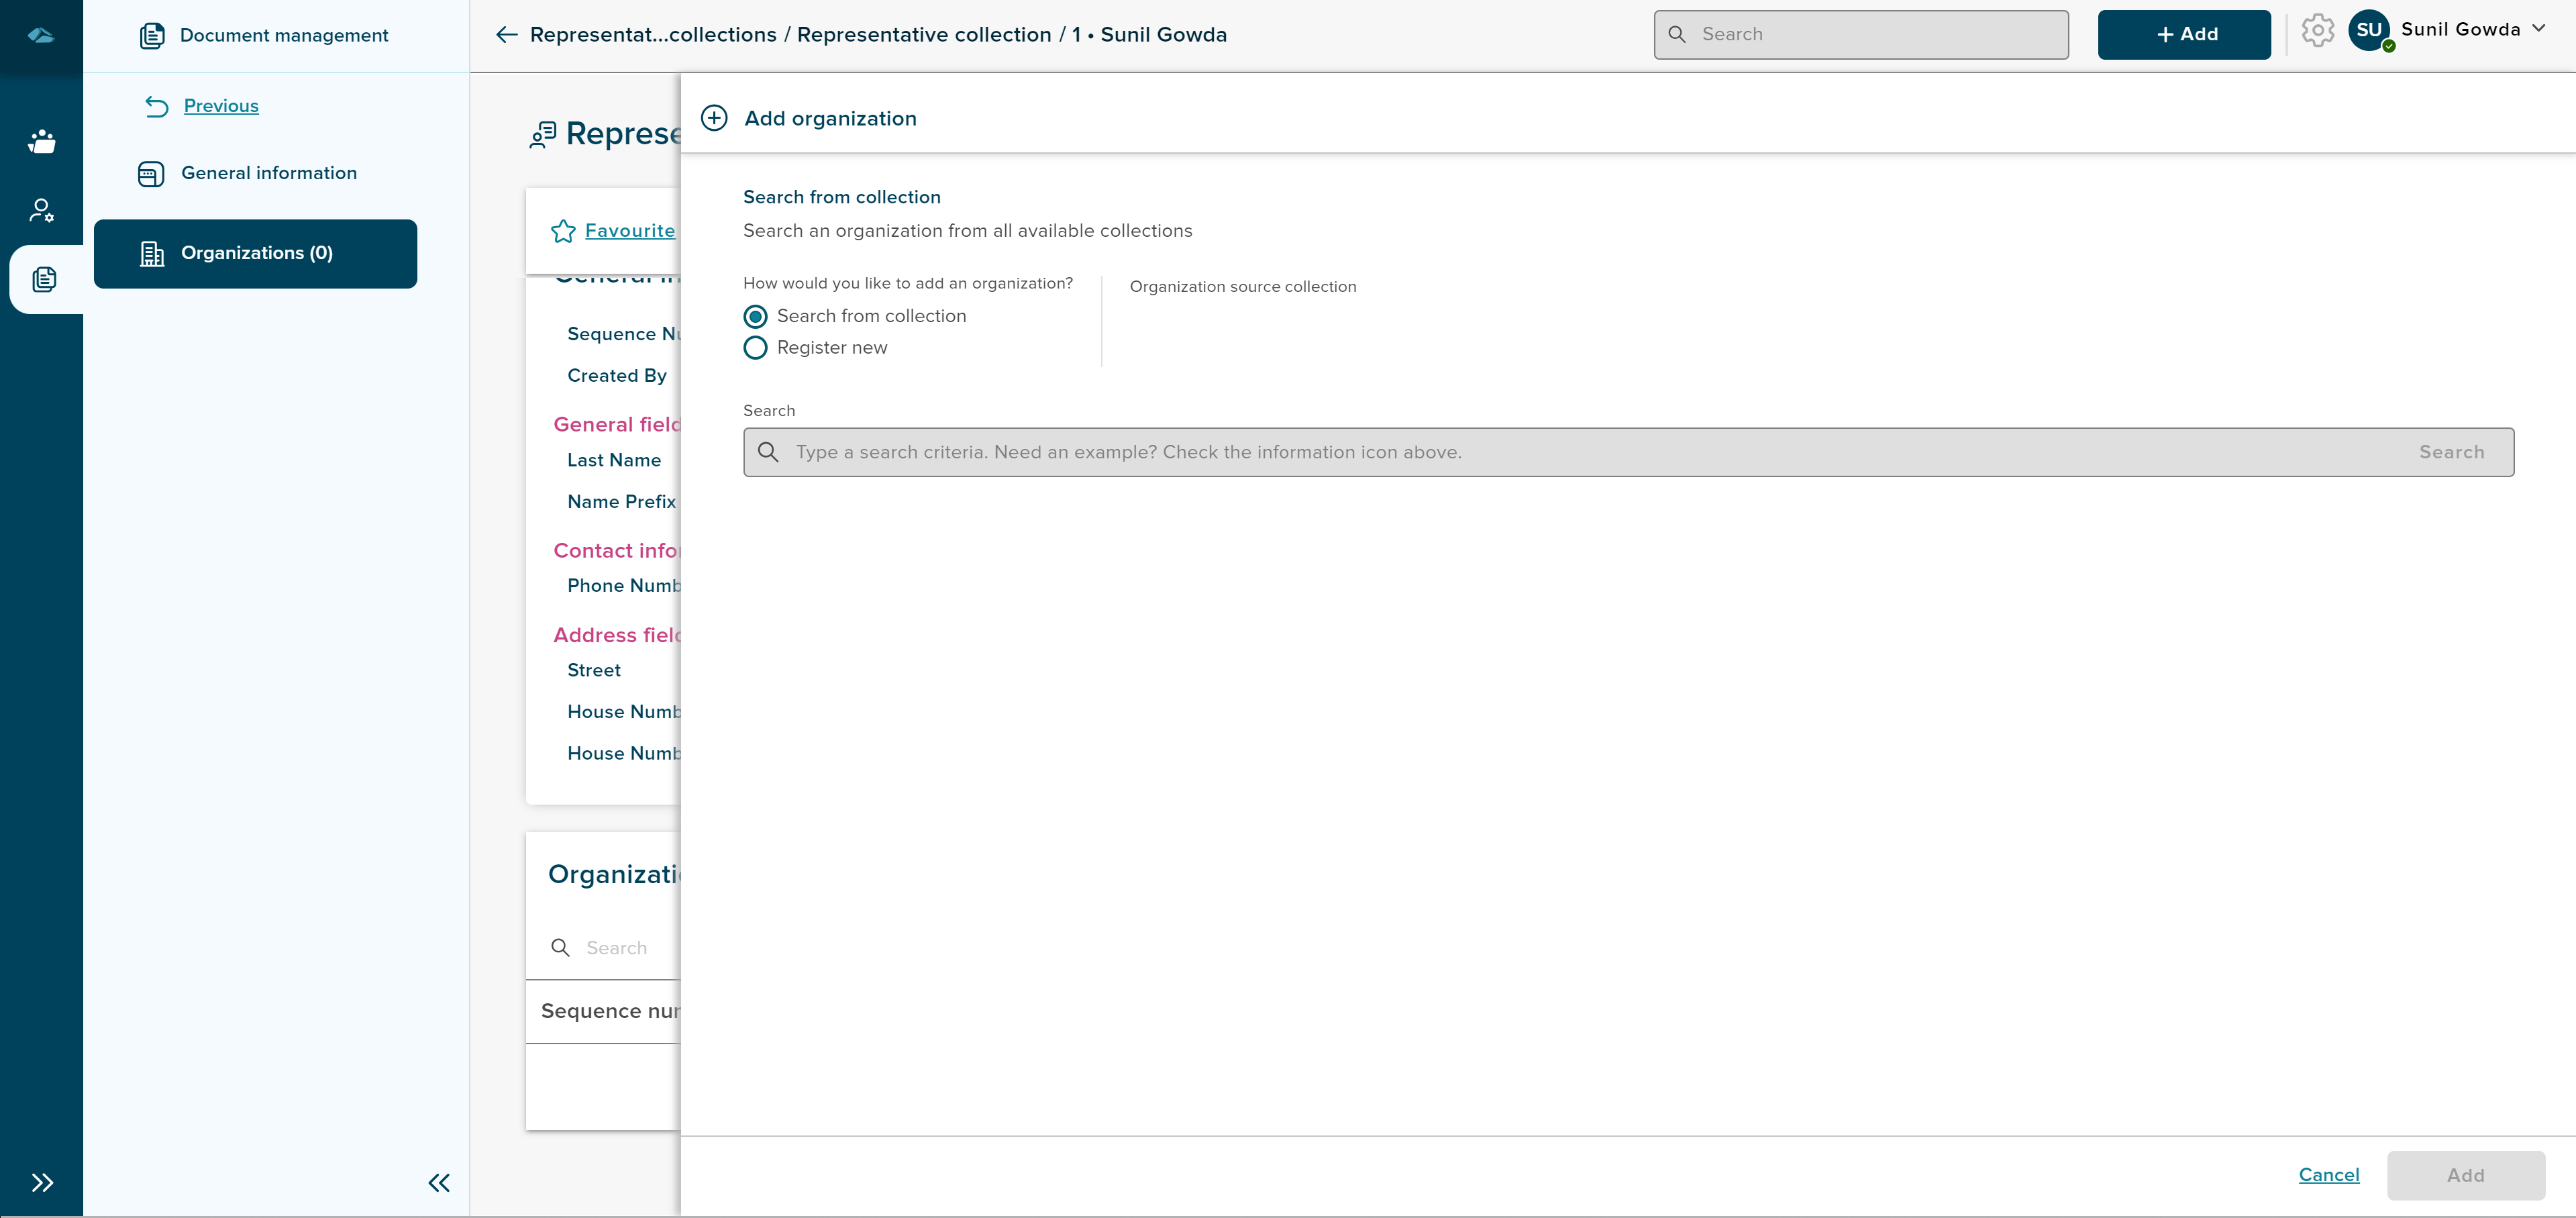Click the Favourite star icon
Image resolution: width=2576 pixels, height=1218 pixels.
coord(563,231)
